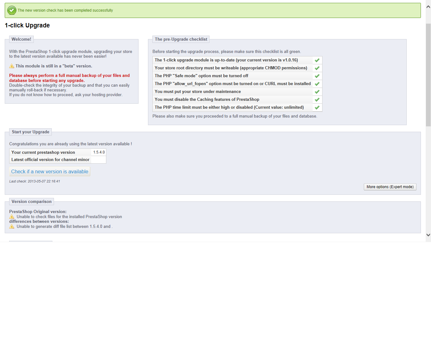Click the green success checkmark icon in banner
The image size is (431, 347).
coord(12,10)
